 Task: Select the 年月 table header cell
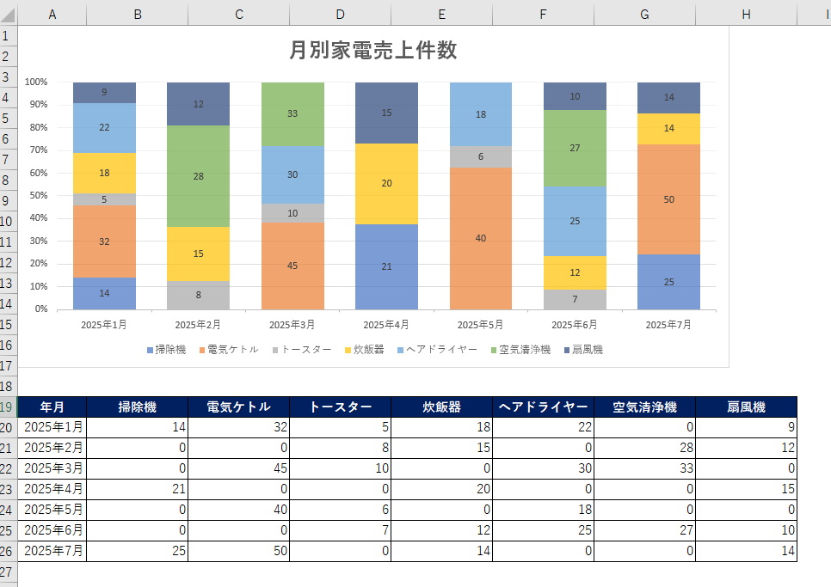52,407
